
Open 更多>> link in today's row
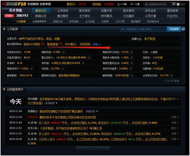(x=175, y=99)
